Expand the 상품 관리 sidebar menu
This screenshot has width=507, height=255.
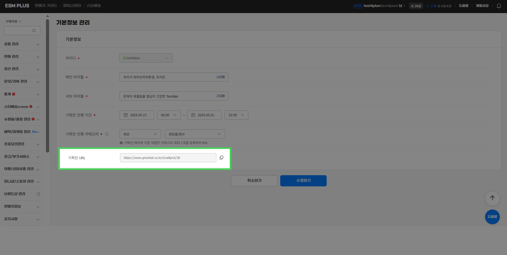click(22, 44)
